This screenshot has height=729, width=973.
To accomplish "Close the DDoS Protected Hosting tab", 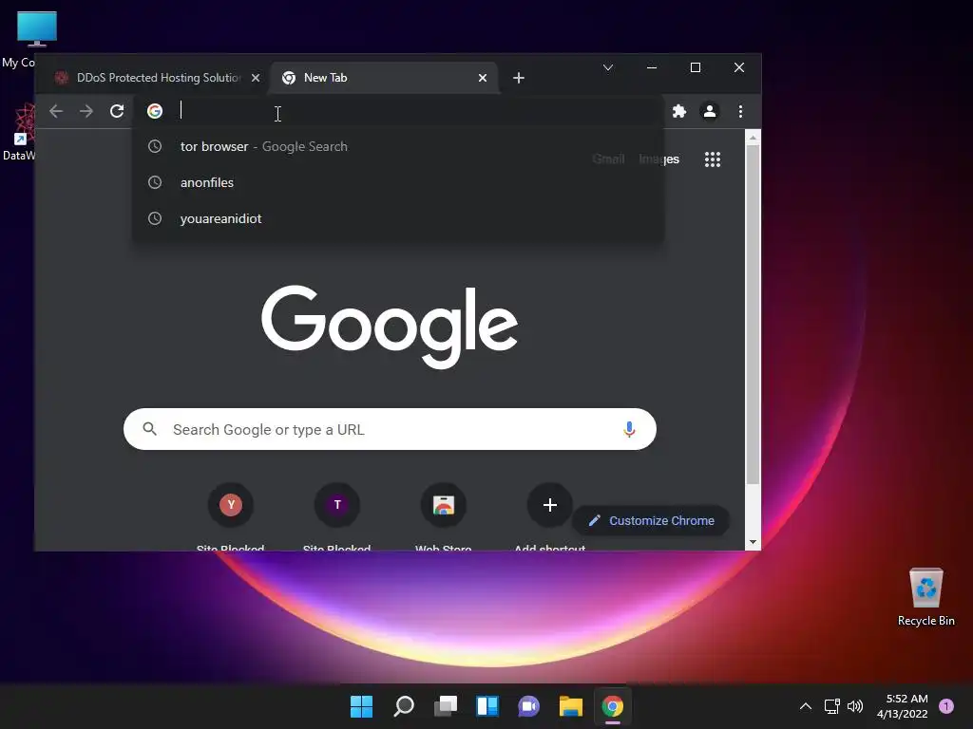I will point(256,78).
